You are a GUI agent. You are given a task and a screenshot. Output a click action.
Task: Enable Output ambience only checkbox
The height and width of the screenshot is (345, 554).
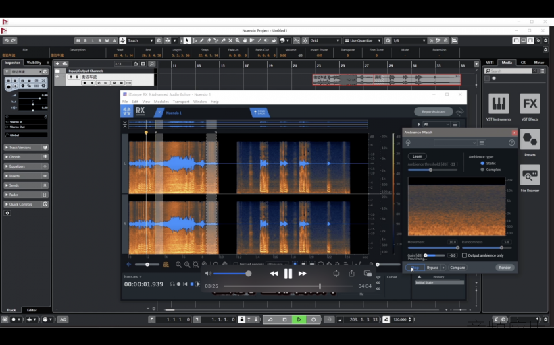point(464,255)
